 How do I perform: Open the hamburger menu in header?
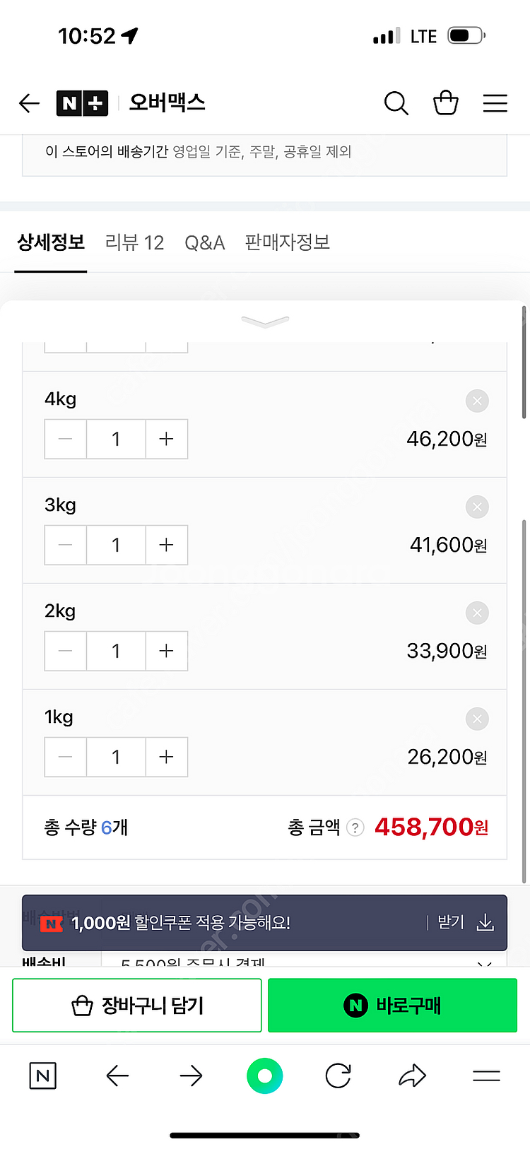pyautogui.click(x=495, y=103)
